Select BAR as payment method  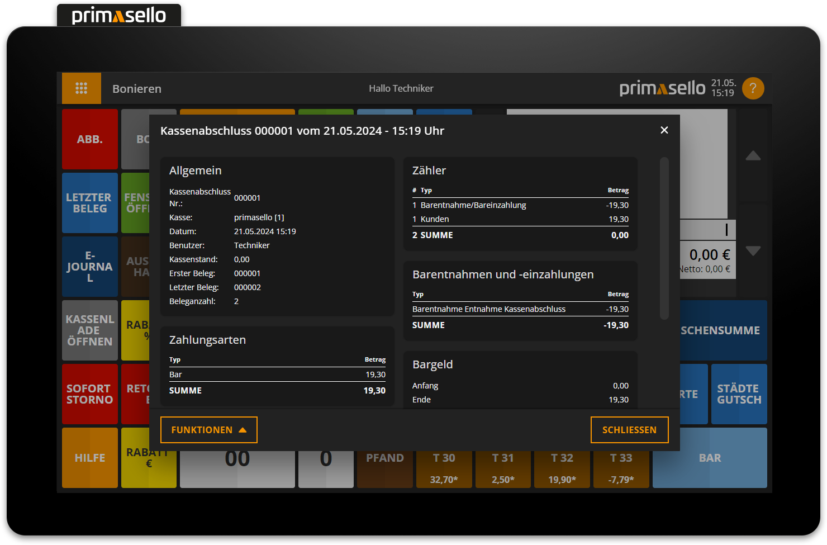coord(710,458)
